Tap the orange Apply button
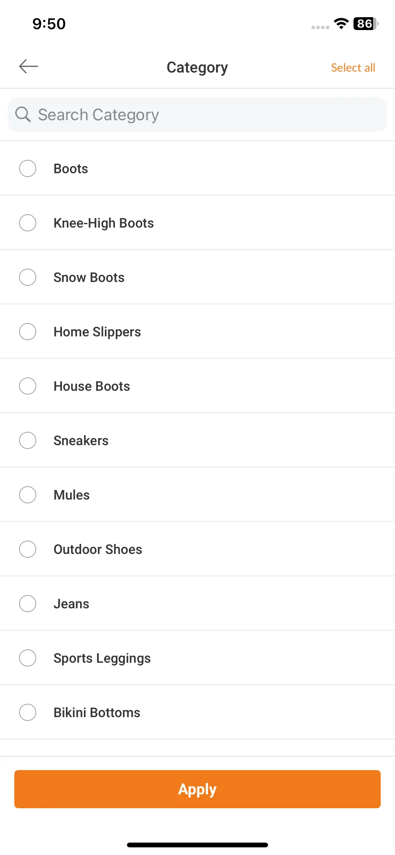The width and height of the screenshot is (395, 855). tap(197, 789)
